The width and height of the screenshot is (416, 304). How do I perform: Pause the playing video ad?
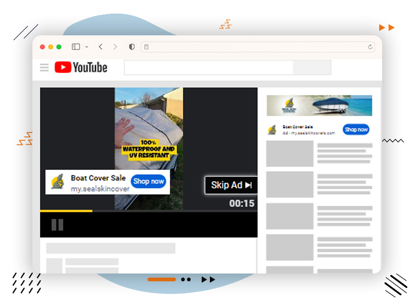click(57, 224)
